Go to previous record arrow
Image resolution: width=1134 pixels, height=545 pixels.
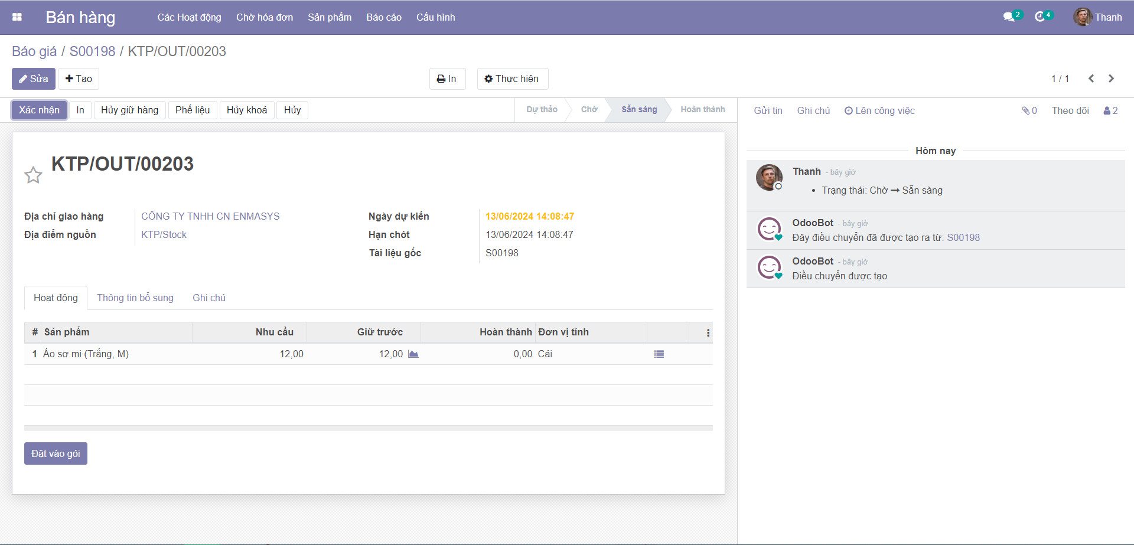click(x=1091, y=79)
